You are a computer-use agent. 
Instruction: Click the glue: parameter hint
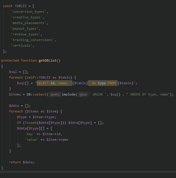(x=83, y=94)
